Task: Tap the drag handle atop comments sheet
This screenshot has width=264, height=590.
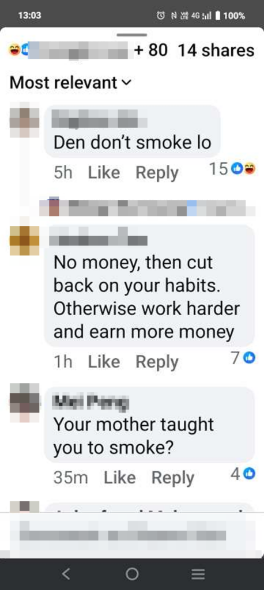Action: coord(132,35)
